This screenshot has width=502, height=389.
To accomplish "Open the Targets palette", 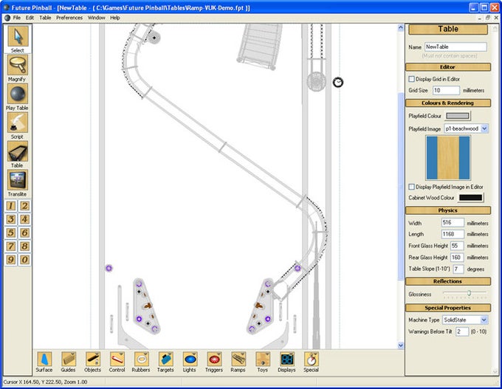I will coord(166,359).
